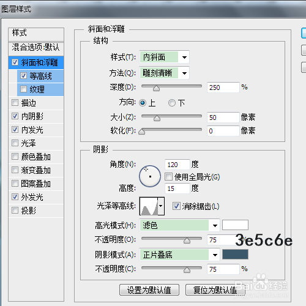Select 等高线 sub-entry
Screen dimensions: 306x306
41,76
